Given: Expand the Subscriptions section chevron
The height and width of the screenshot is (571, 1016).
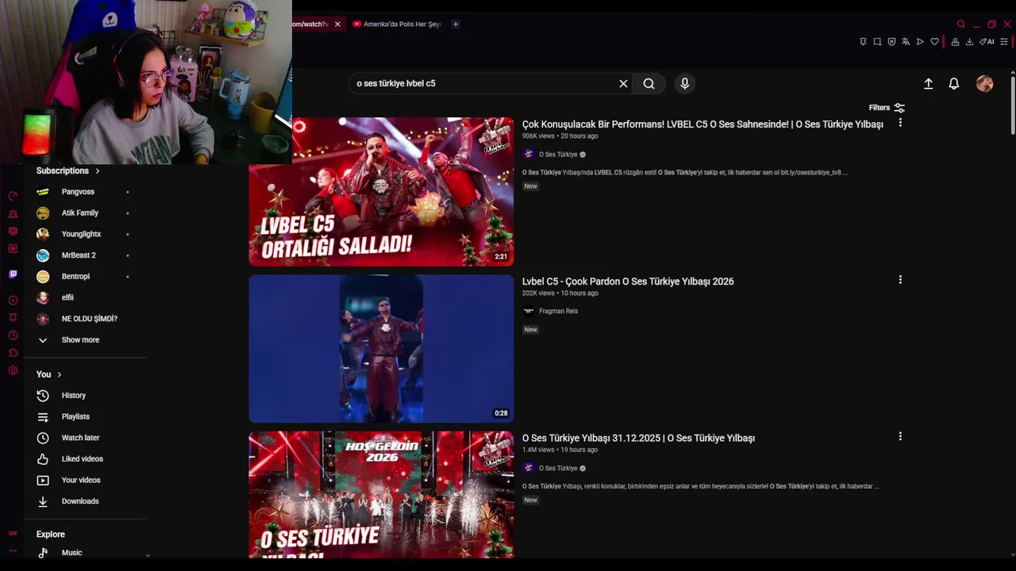Looking at the screenshot, I should (98, 171).
